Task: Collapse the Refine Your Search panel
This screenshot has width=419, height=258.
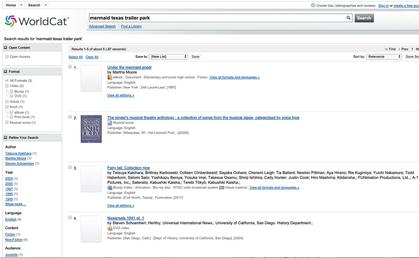Action: 5,137
